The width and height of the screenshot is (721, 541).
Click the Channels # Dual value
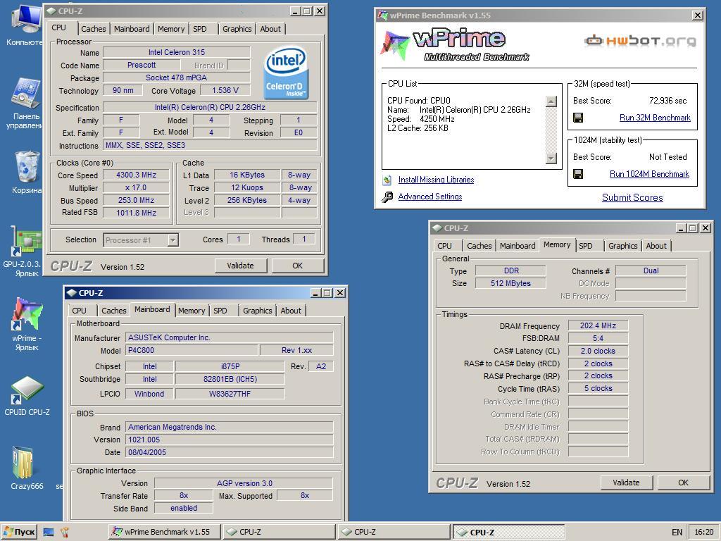pos(651,270)
